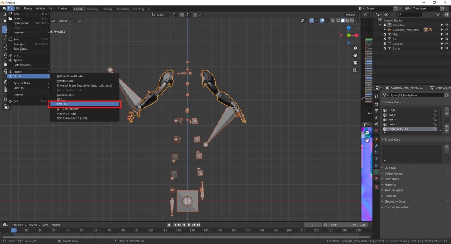Uncheck the Mesh collection checkbox
Viewport: 451px width, 244px height.
coord(384,34)
